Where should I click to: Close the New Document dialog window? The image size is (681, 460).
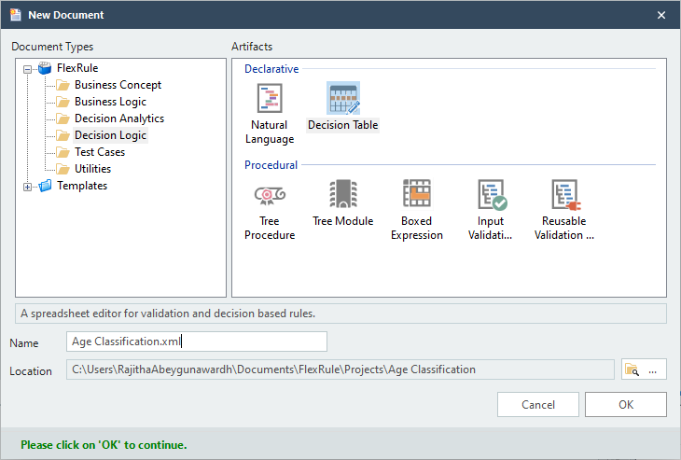(x=661, y=15)
